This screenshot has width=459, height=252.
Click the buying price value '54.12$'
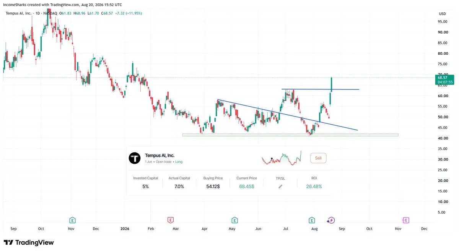click(x=213, y=187)
